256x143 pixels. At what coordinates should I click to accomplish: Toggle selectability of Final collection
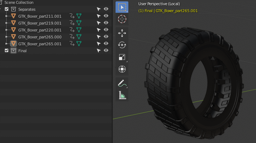pyautogui.click(x=99, y=50)
